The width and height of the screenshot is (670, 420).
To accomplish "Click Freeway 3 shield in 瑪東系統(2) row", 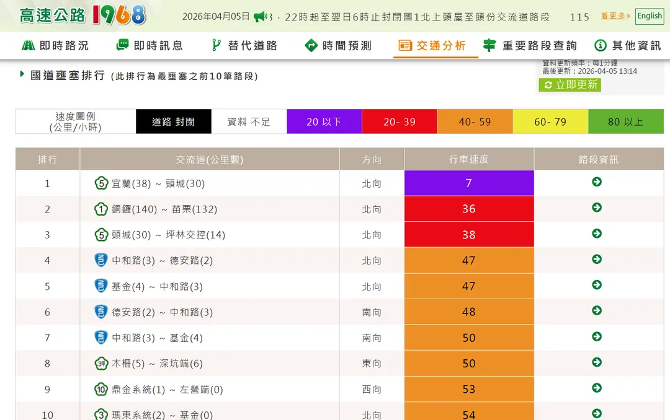I will [101, 414].
